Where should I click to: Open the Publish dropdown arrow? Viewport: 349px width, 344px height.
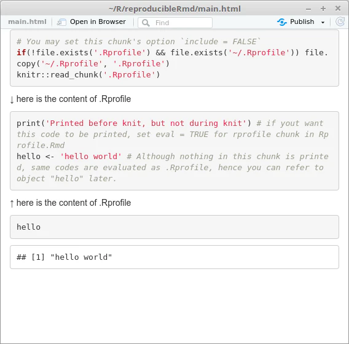click(x=323, y=22)
